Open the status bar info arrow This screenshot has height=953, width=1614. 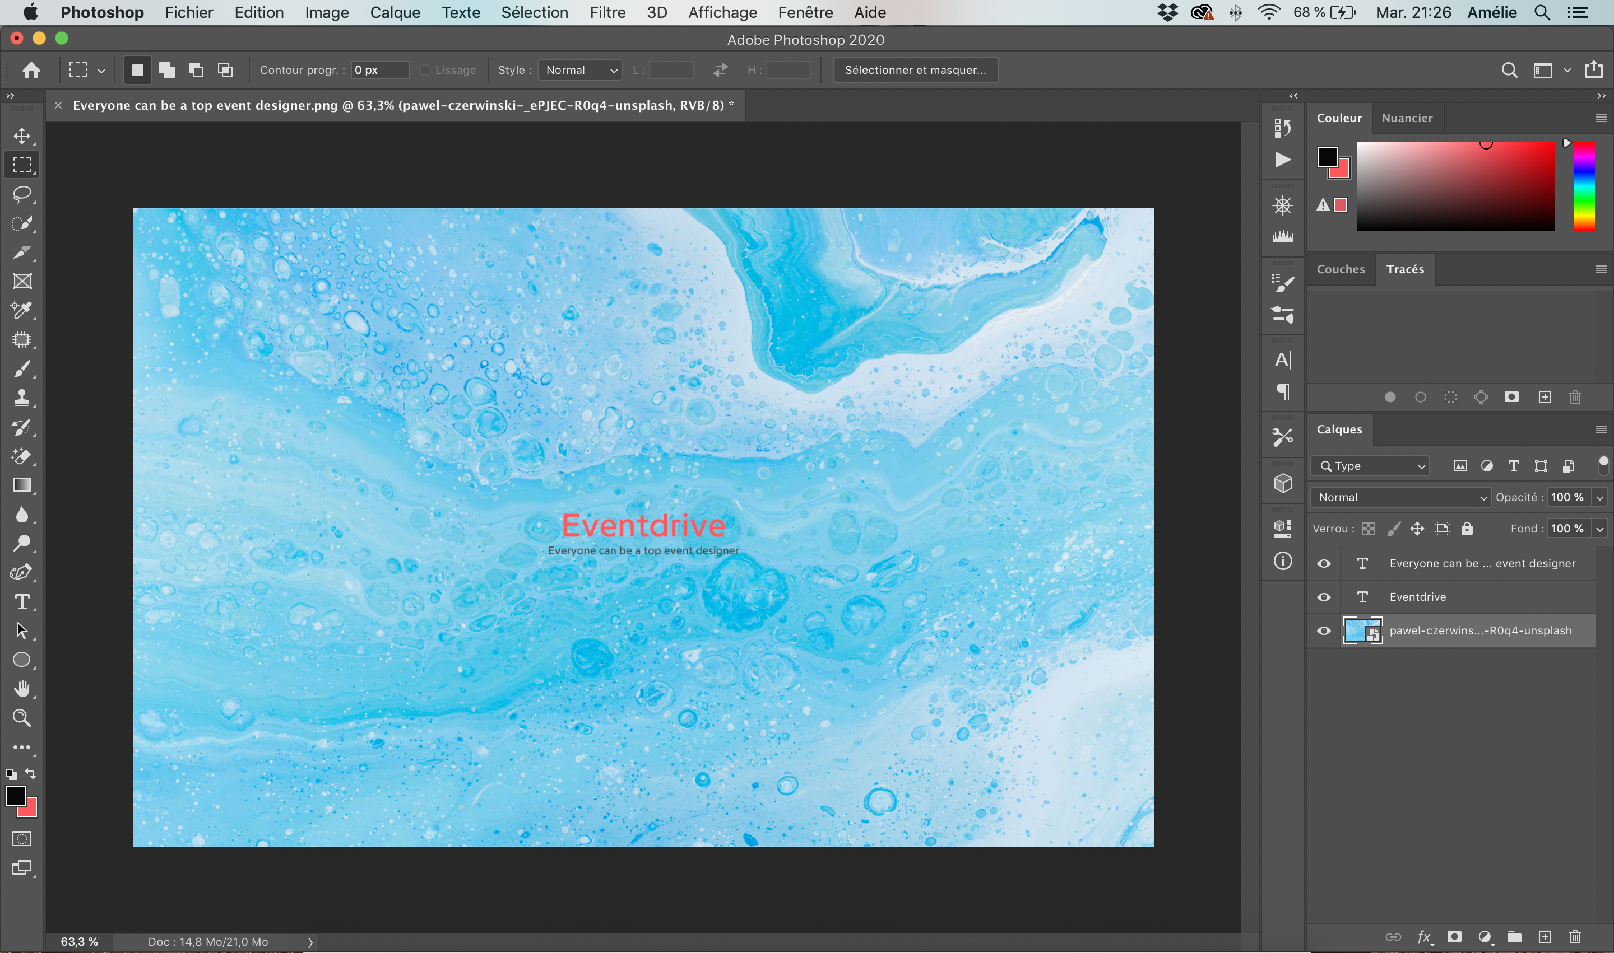coord(310,942)
